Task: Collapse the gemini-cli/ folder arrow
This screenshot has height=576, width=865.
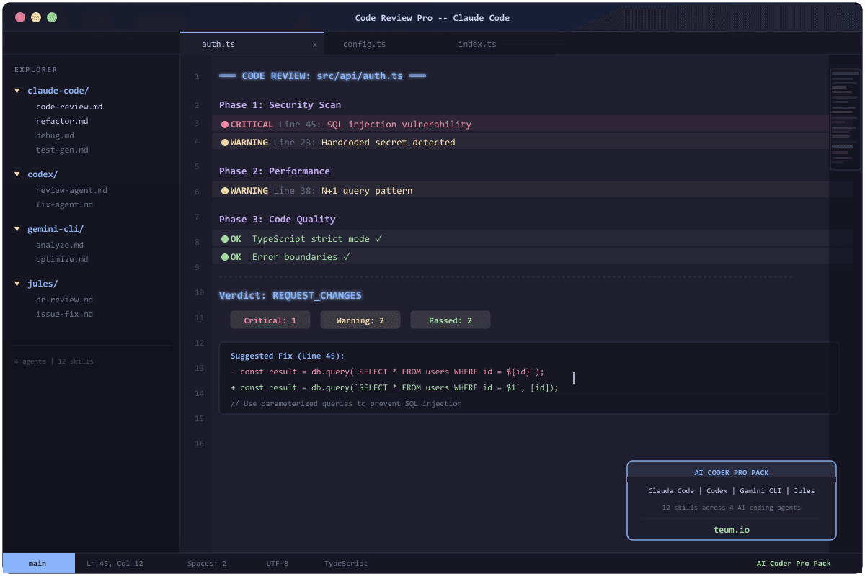Action: click(17, 229)
